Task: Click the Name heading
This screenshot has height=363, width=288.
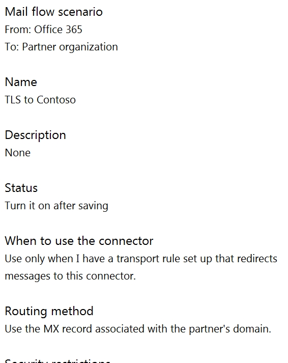Action: tap(21, 82)
